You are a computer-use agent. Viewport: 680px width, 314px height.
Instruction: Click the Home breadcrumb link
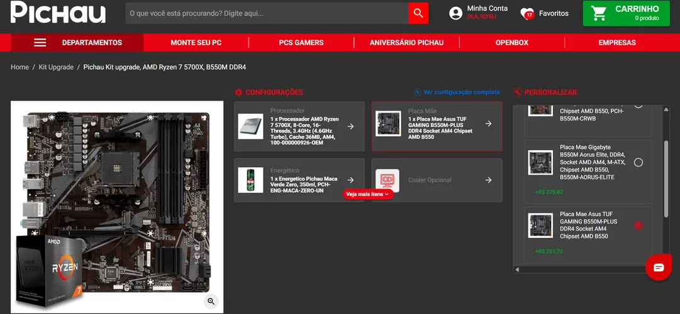point(20,67)
